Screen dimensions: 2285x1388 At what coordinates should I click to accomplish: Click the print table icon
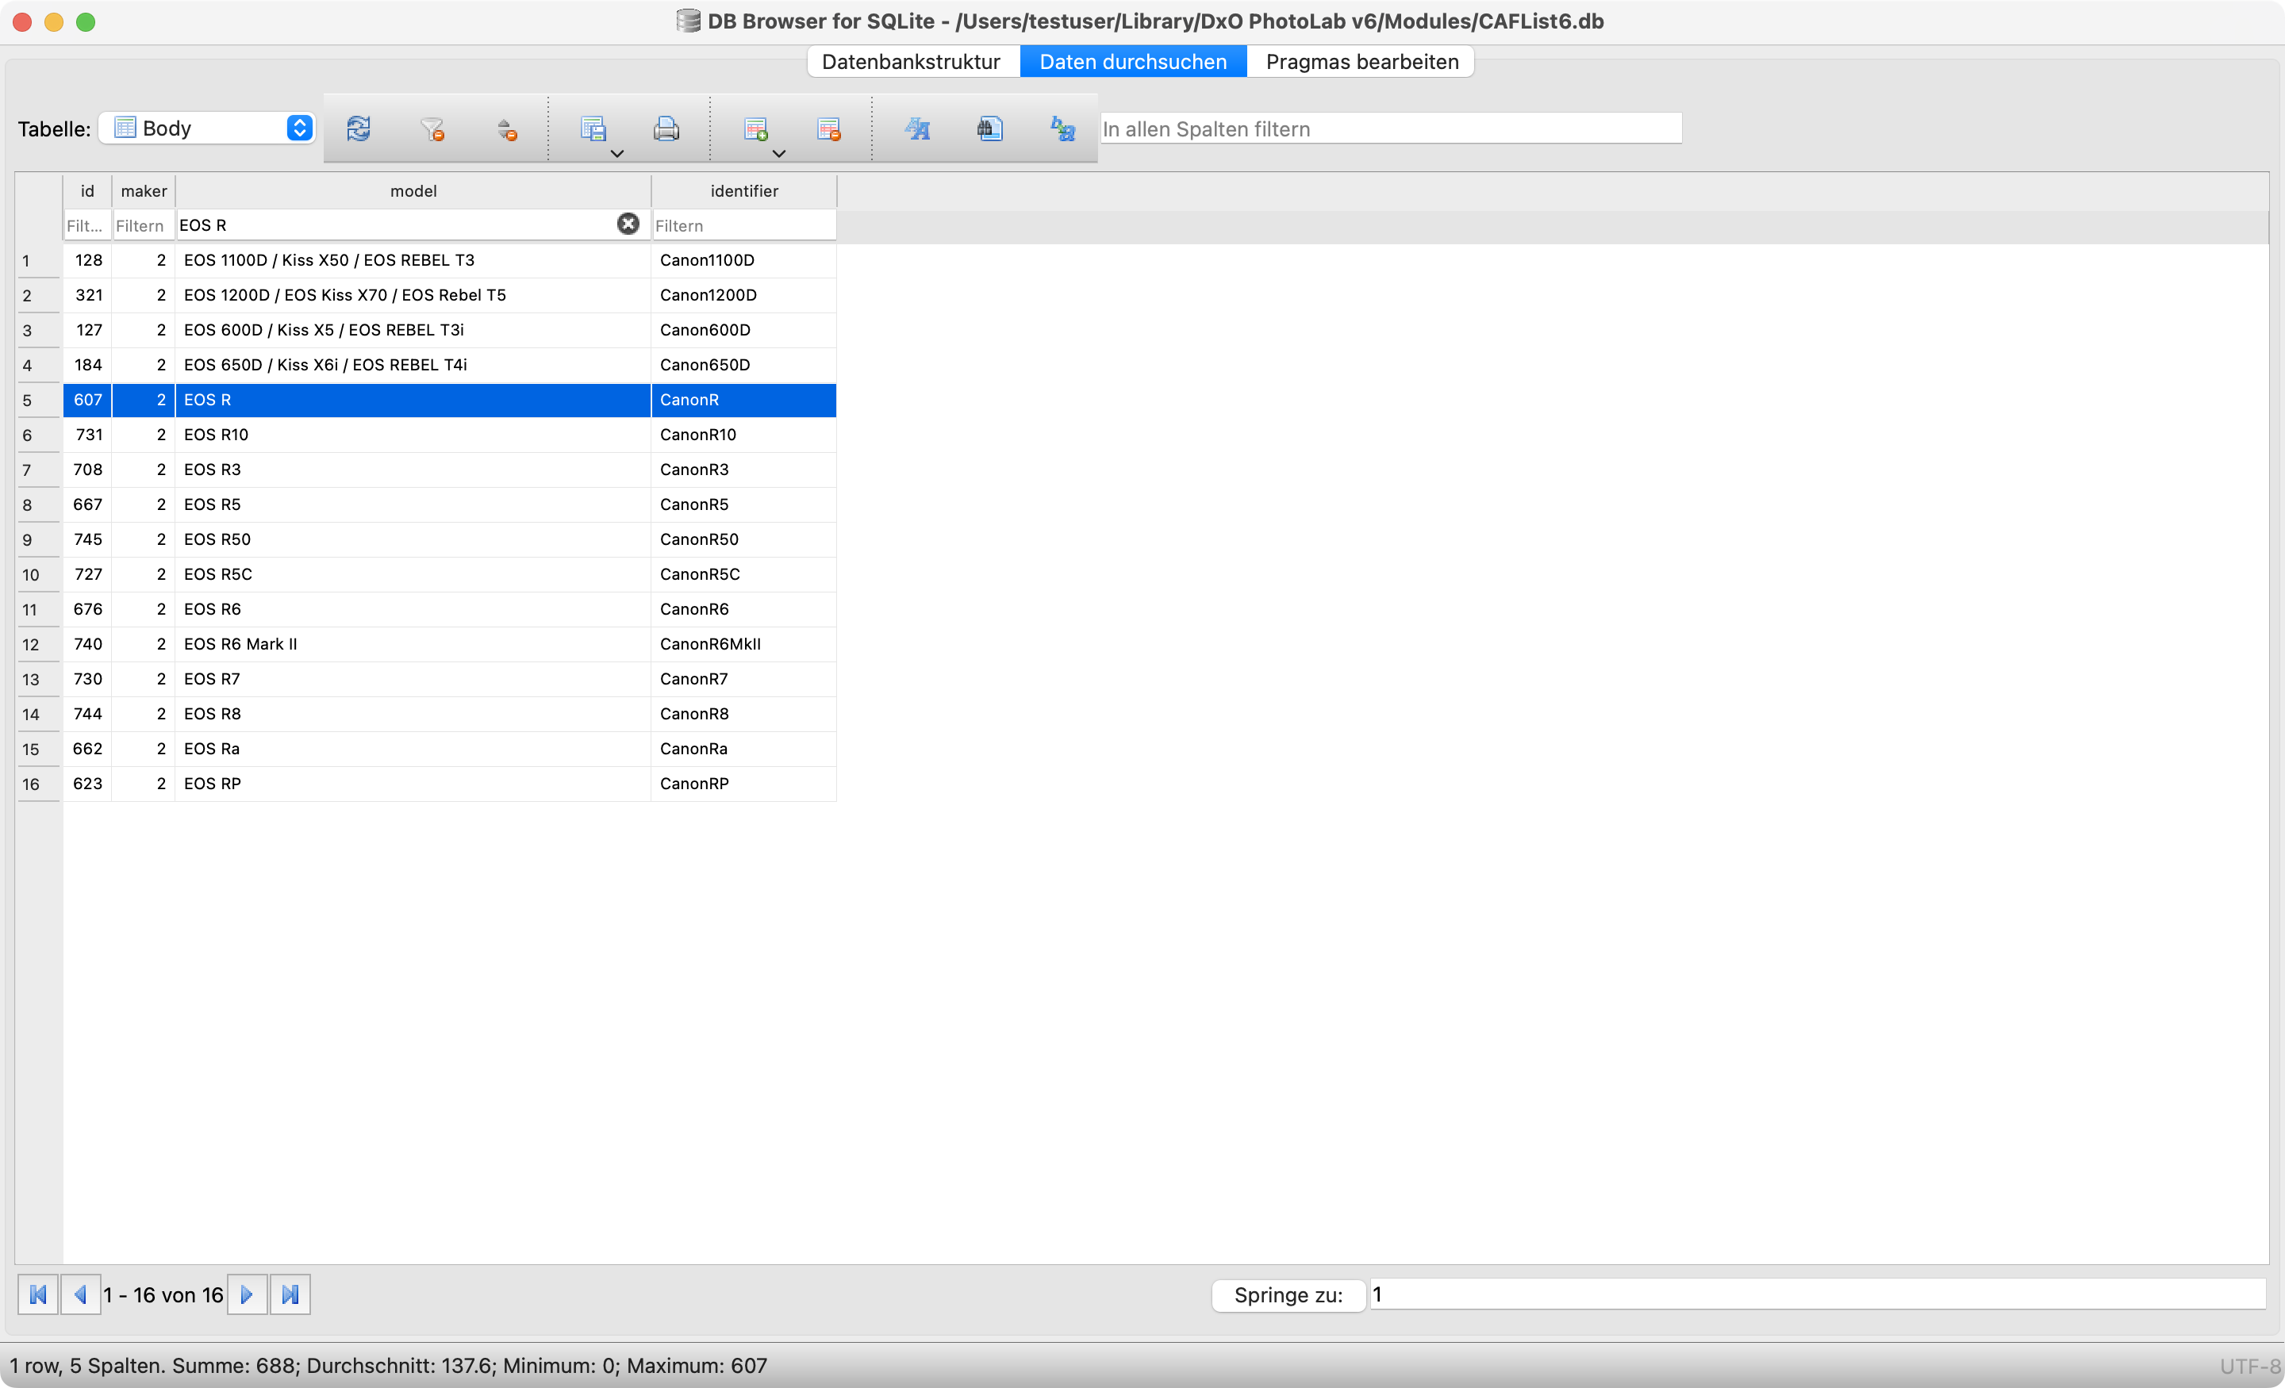[666, 128]
